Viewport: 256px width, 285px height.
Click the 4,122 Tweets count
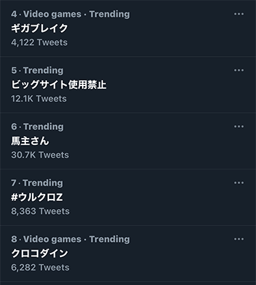coord(40,42)
